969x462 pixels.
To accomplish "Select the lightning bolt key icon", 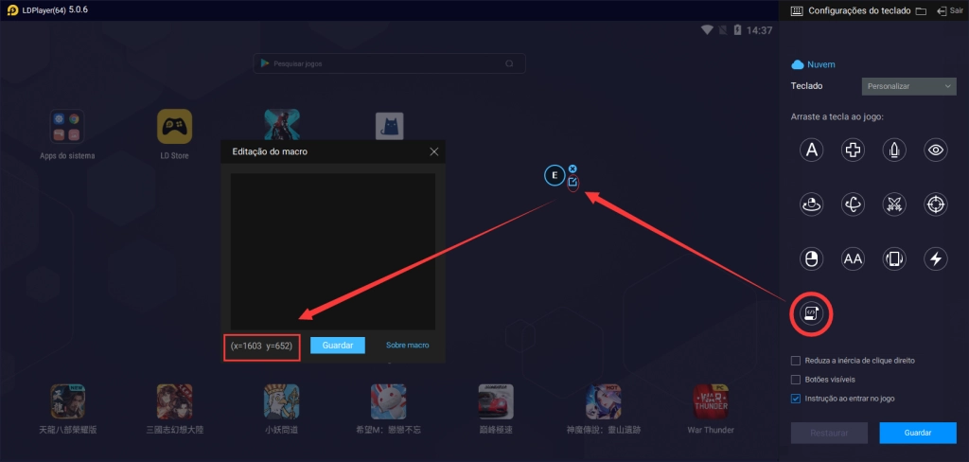I will tap(936, 258).
